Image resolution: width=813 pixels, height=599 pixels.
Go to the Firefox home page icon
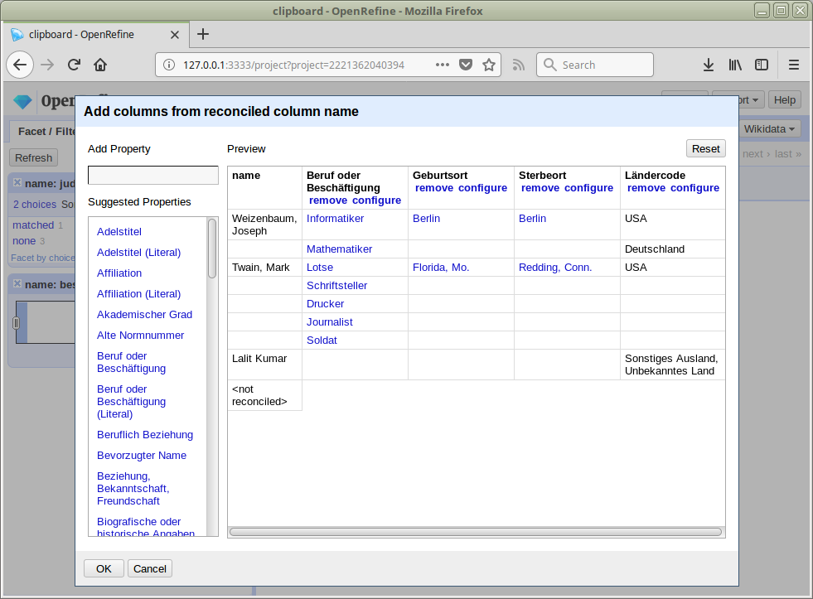100,65
